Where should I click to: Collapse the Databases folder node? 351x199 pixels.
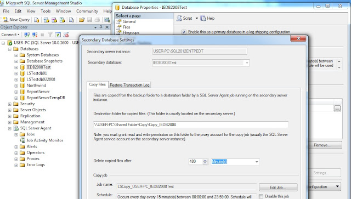click(x=10, y=49)
